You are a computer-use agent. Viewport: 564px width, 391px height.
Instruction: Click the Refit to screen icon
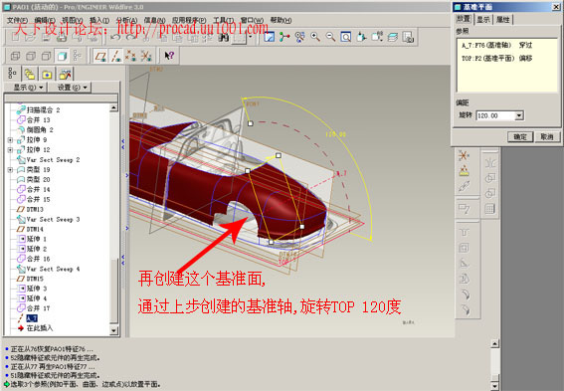click(x=346, y=37)
